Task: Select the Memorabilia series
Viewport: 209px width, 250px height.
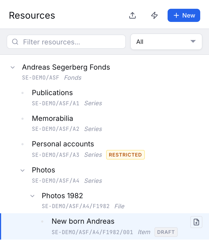Action: [52, 118]
